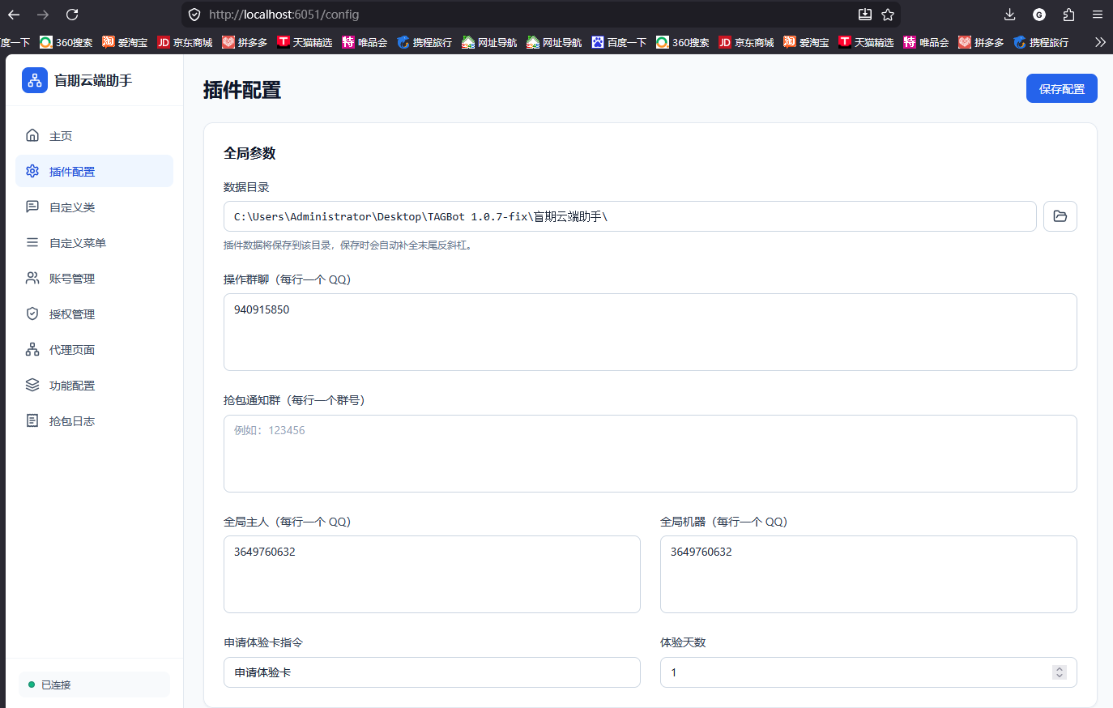Click the shield security icon in address bar
The image size is (1113, 708).
point(194,15)
